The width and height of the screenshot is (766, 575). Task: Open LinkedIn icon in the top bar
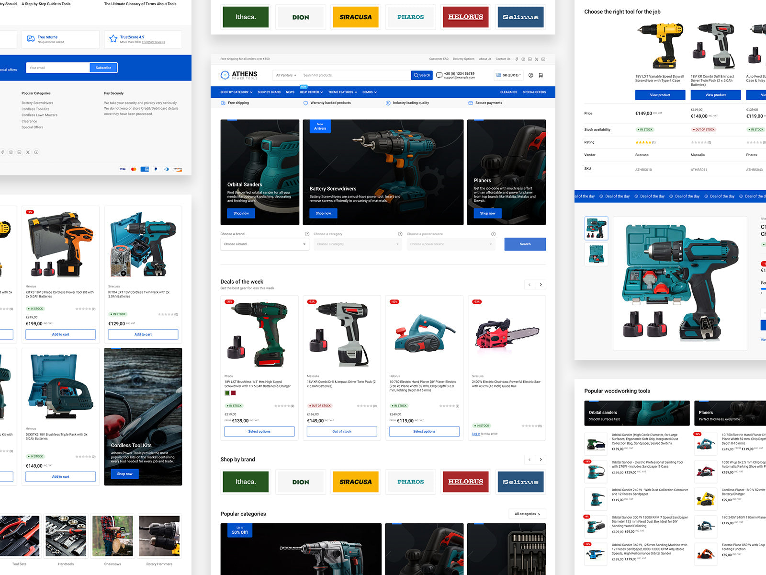point(529,59)
